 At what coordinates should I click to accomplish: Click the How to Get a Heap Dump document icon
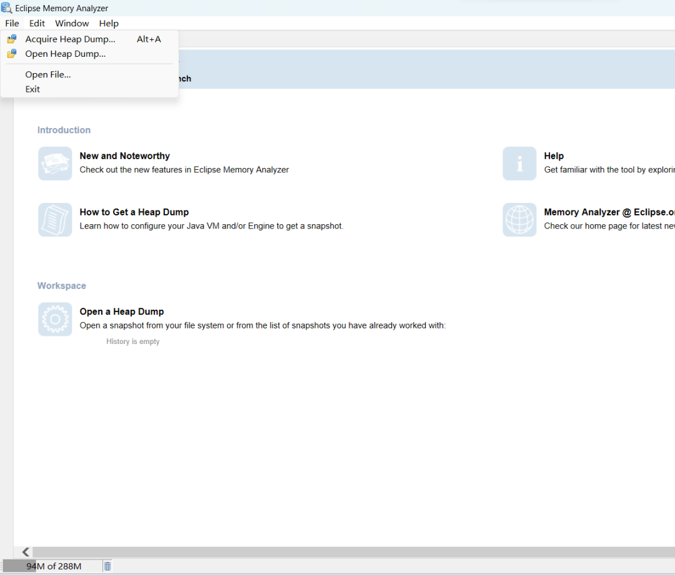[x=55, y=220]
